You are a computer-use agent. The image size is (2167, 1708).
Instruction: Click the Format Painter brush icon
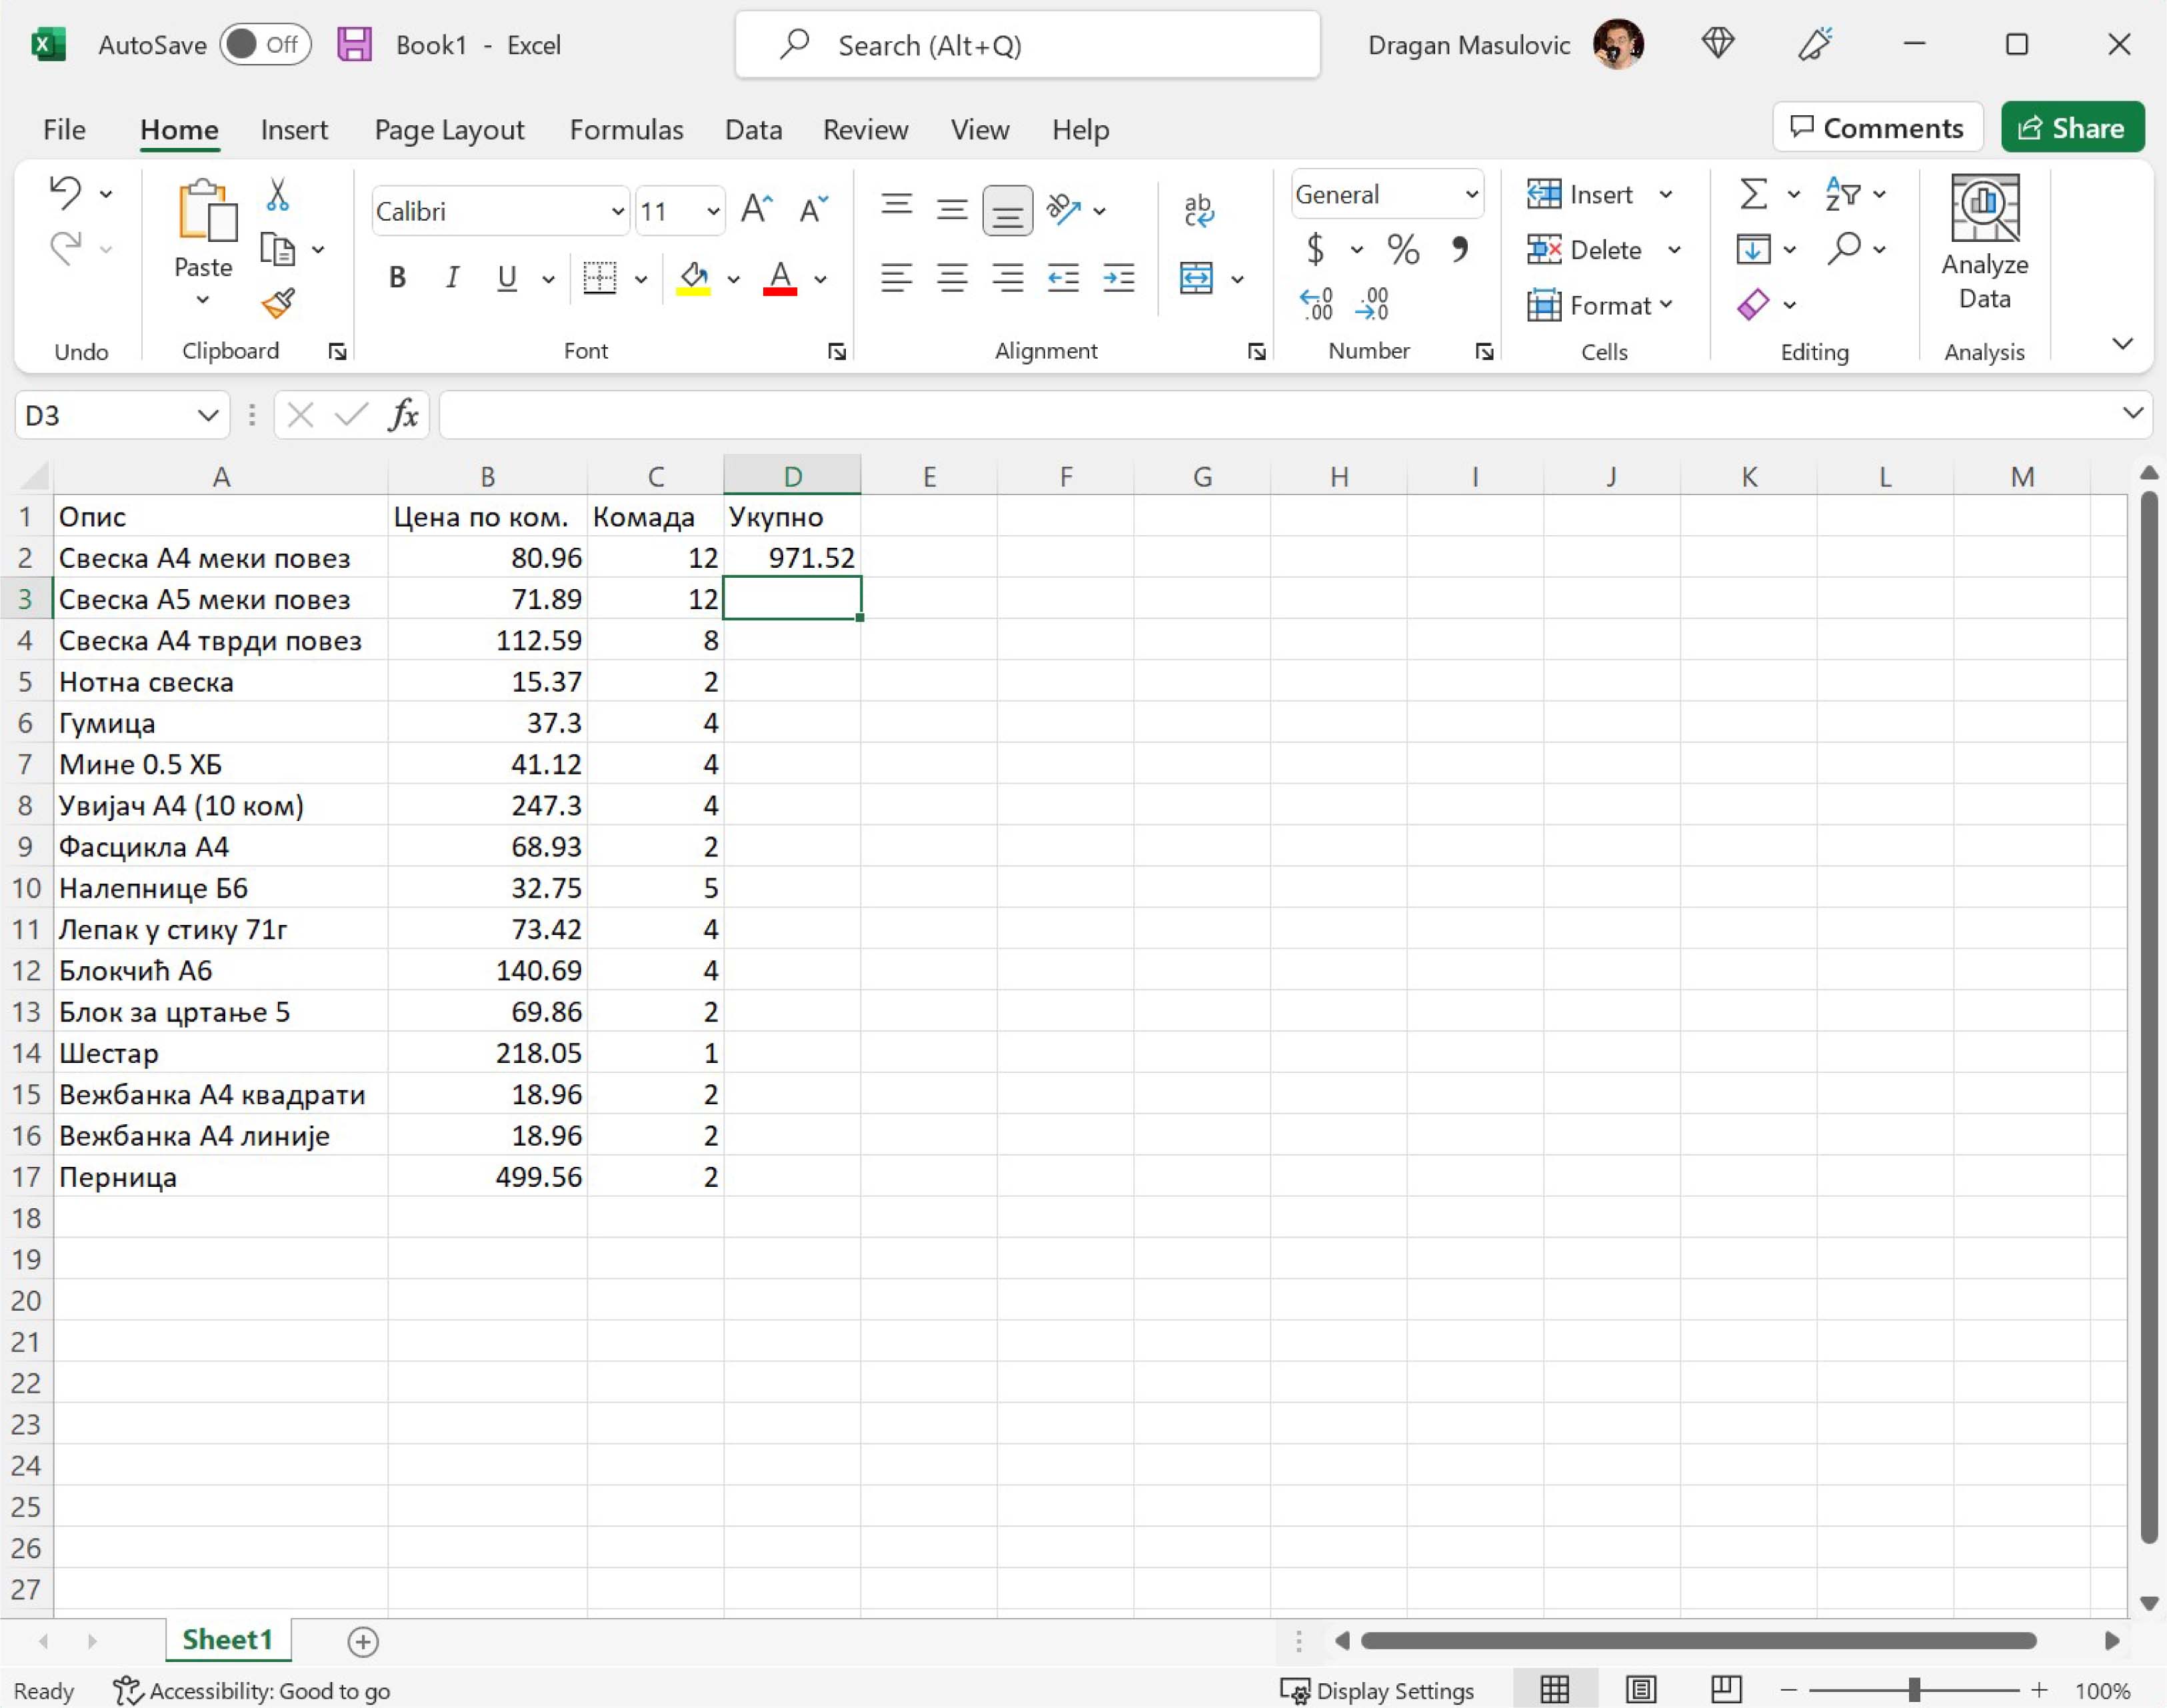pos(278,303)
